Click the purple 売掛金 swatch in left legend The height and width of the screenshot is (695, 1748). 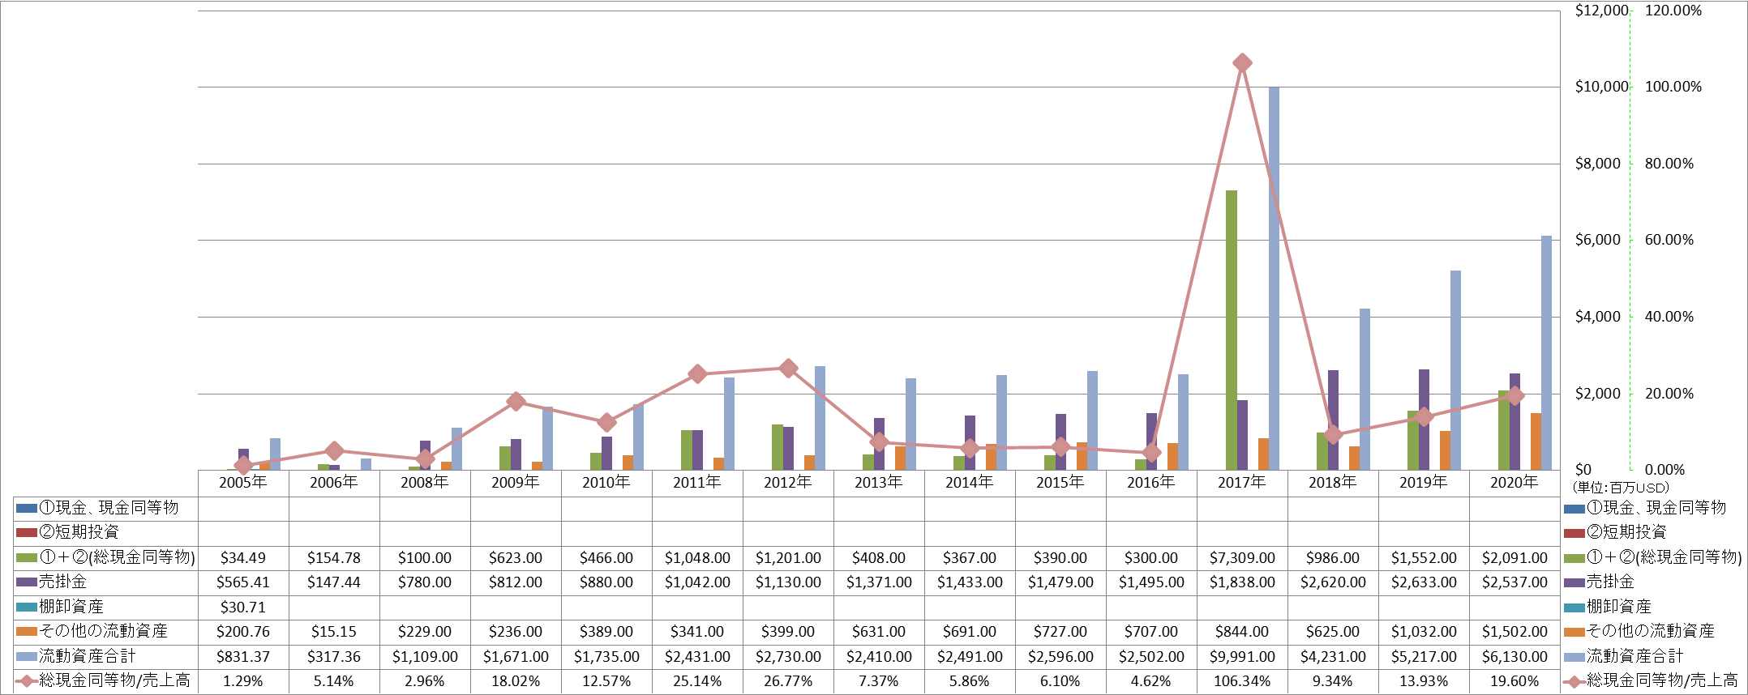click(26, 582)
